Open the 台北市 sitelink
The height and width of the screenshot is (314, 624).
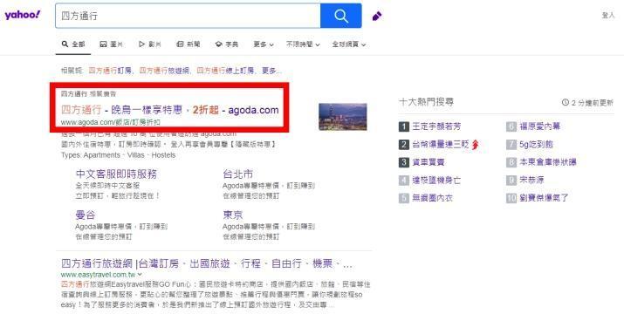coord(238,174)
